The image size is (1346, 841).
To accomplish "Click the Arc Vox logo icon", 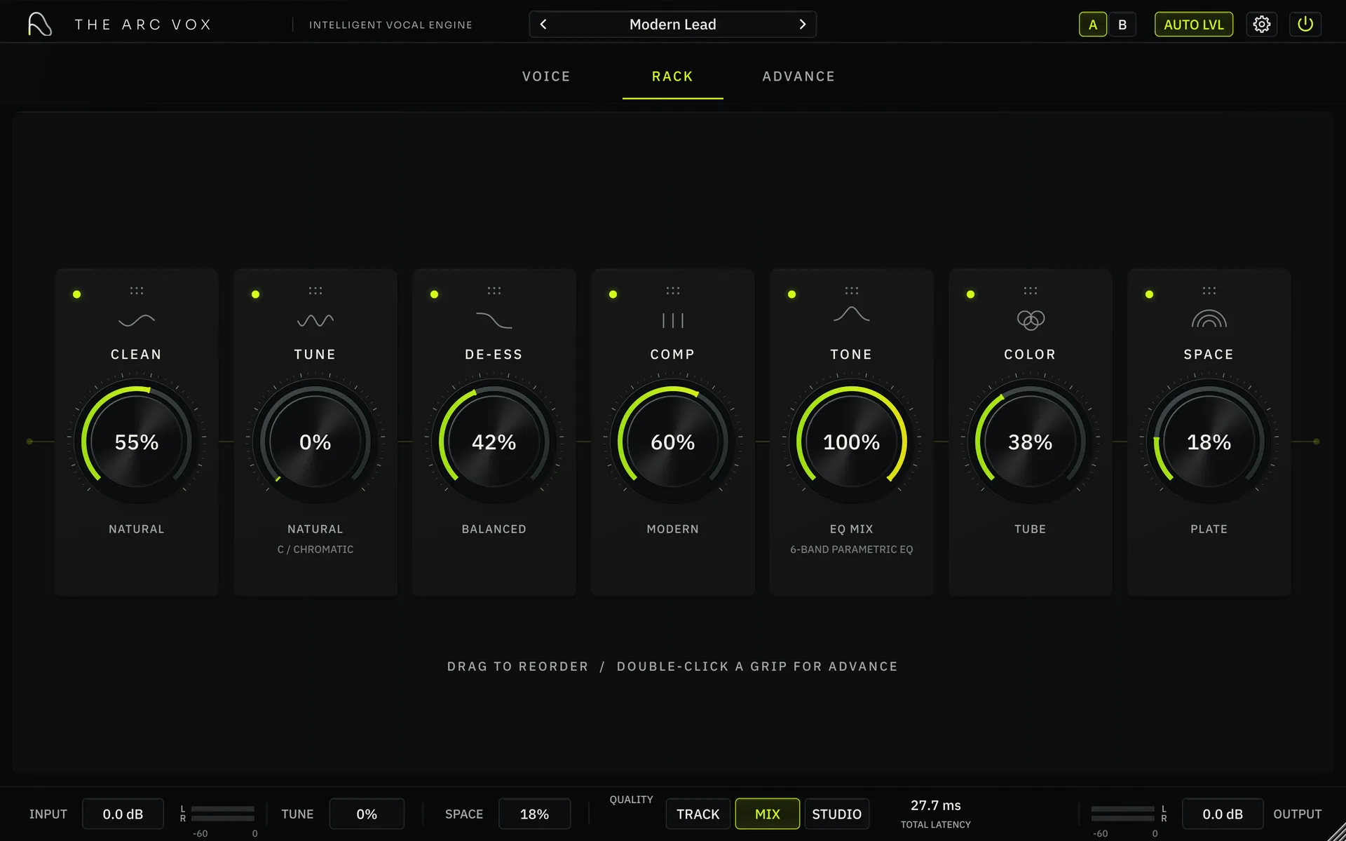I will click(x=40, y=25).
